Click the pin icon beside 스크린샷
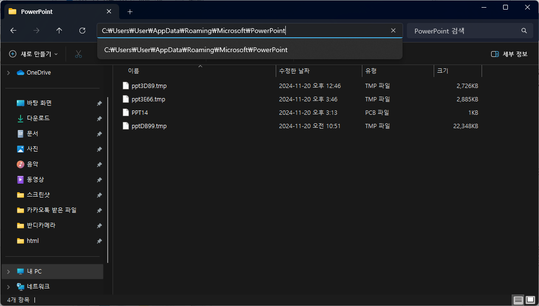Screen dimensions: 539x306 tap(100, 195)
